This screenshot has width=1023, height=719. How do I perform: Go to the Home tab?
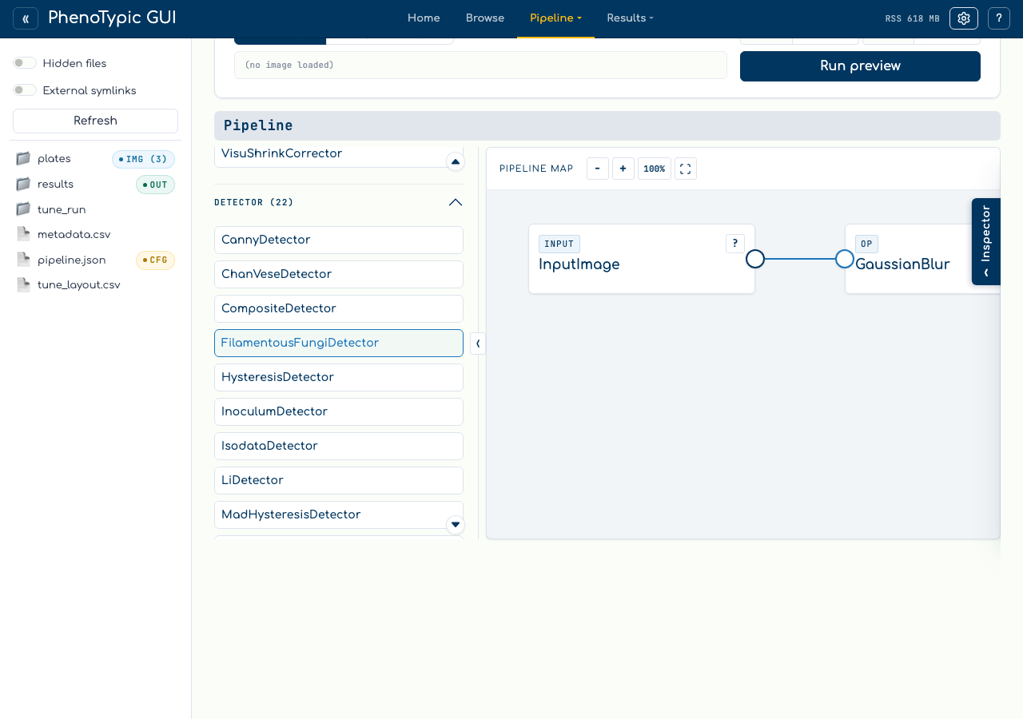point(424,18)
